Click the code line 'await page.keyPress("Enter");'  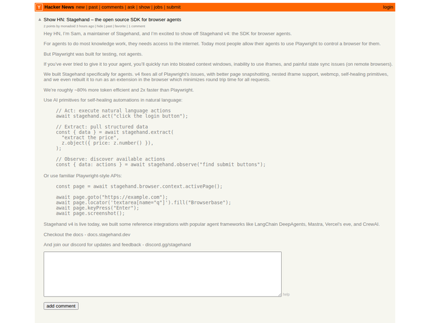(x=97, y=208)
